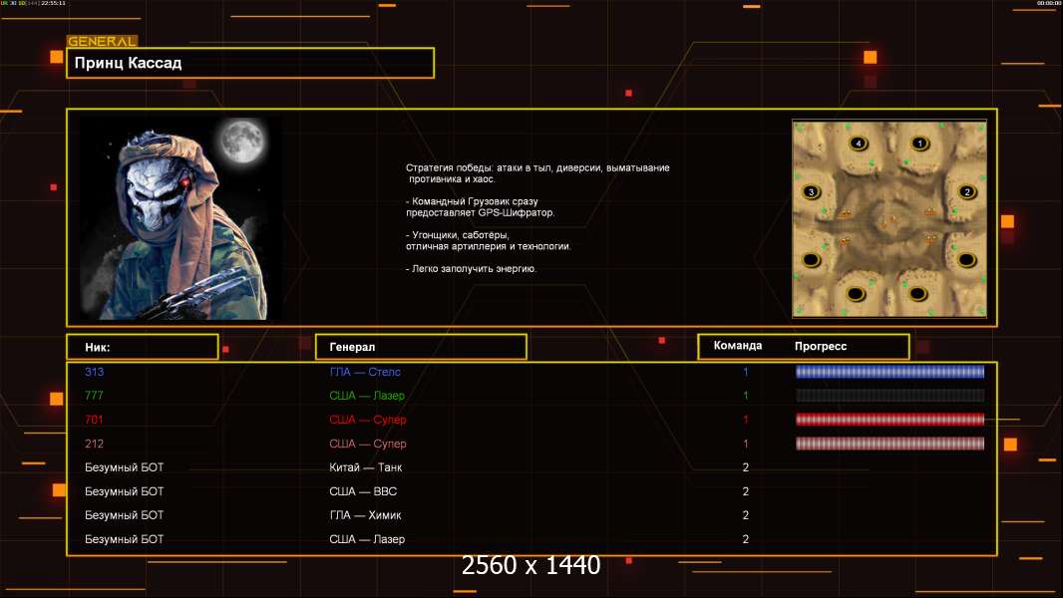1063x598 pixels.
Task: Click the Китай — Танк general entry
Action: click(x=366, y=467)
